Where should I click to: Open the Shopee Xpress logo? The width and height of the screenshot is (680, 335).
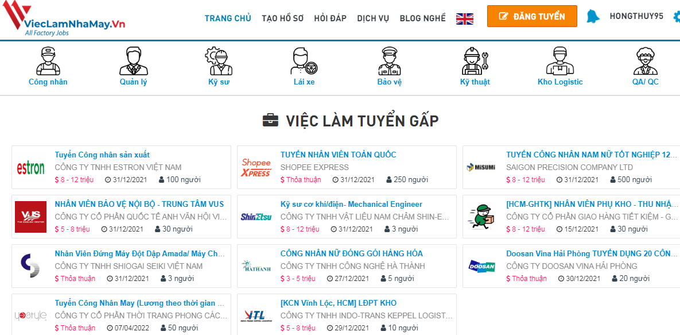pyautogui.click(x=256, y=168)
